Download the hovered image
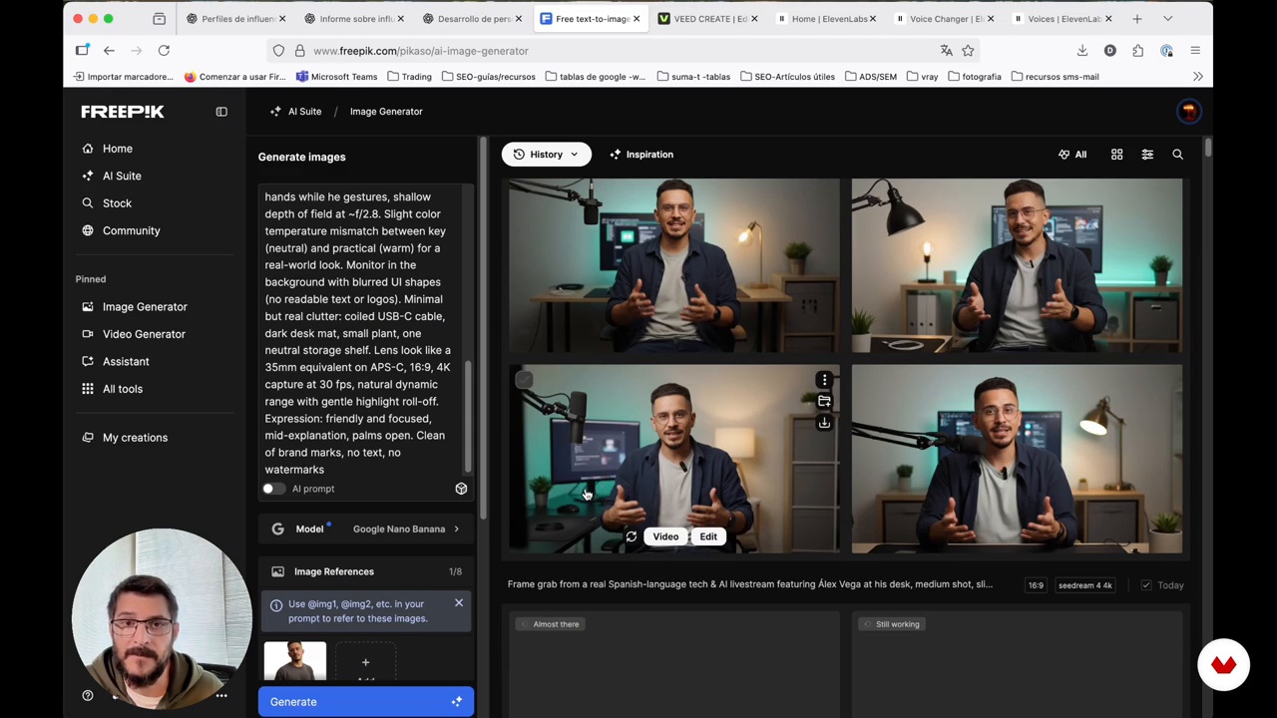The width and height of the screenshot is (1277, 718). pos(824,423)
